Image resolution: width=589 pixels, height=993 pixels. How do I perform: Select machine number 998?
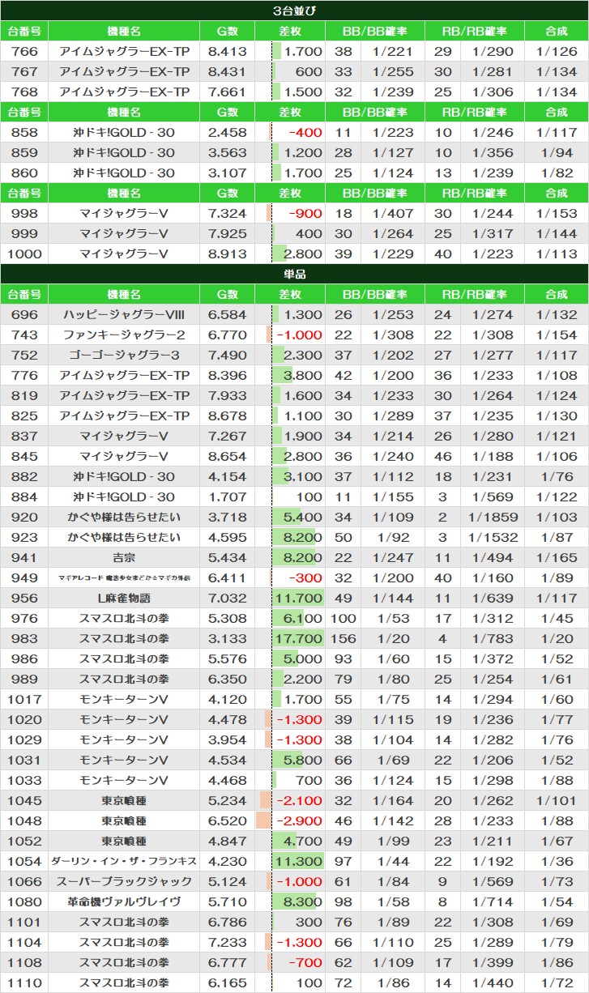(24, 213)
